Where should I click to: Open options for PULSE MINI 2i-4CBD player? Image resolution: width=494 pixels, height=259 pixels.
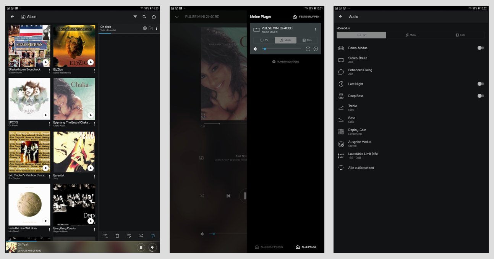[x=316, y=30]
